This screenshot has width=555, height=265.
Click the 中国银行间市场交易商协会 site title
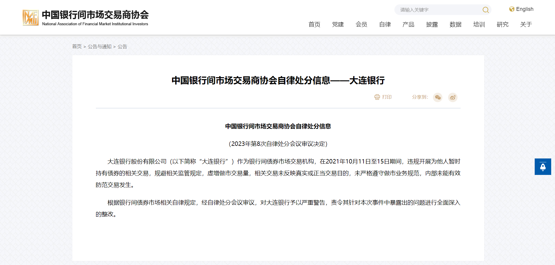[x=95, y=15]
